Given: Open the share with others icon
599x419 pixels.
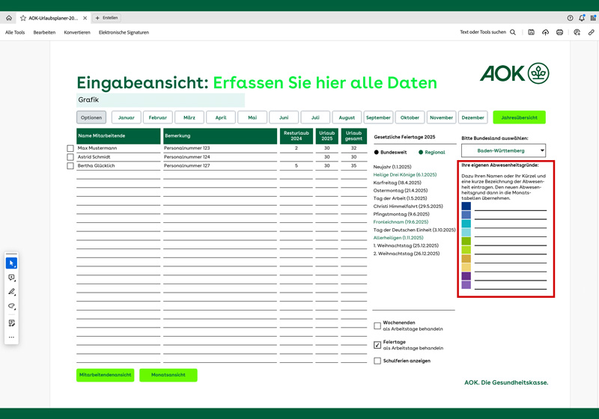Looking at the screenshot, I should pos(577,32).
